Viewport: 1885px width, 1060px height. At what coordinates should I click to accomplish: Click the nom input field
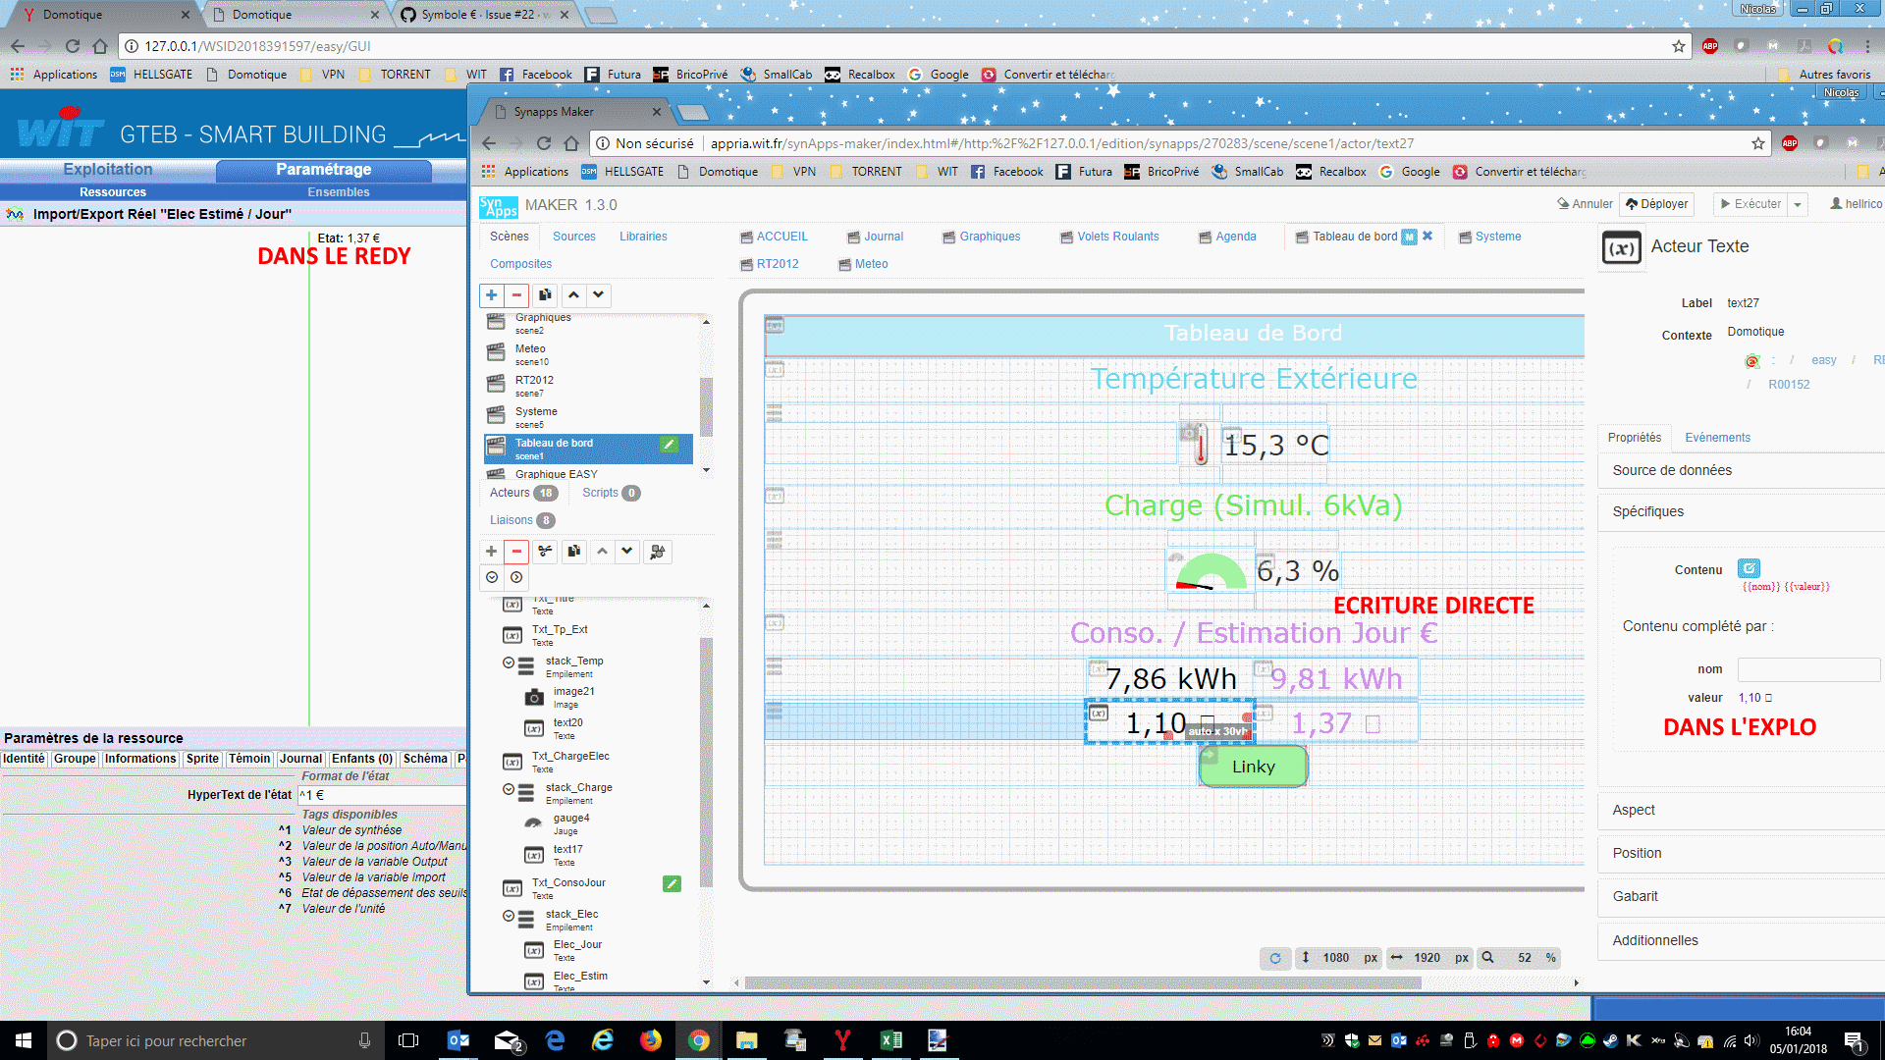pos(1807,669)
